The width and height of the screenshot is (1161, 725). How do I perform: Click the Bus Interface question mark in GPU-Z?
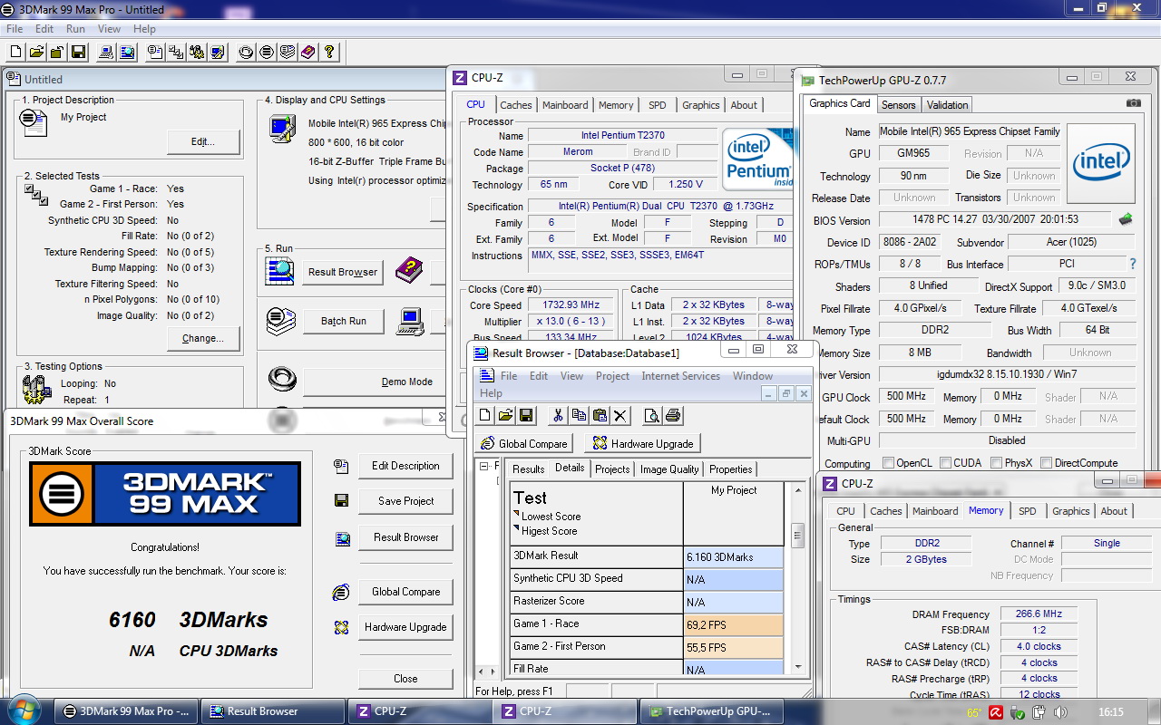coord(1132,264)
